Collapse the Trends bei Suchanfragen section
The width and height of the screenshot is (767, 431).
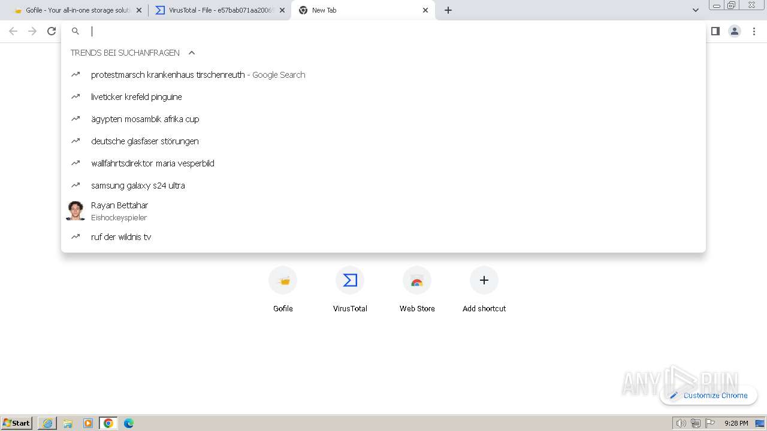pyautogui.click(x=192, y=53)
